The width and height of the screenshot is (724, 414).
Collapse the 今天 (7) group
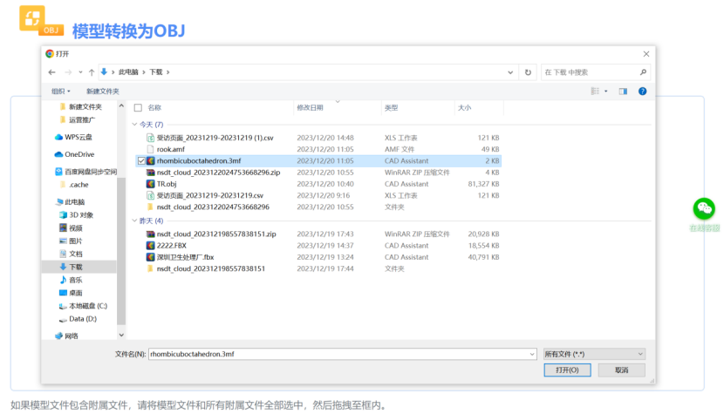point(135,125)
